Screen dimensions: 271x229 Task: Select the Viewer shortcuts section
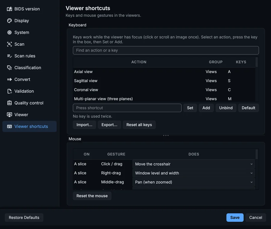(x=30, y=127)
